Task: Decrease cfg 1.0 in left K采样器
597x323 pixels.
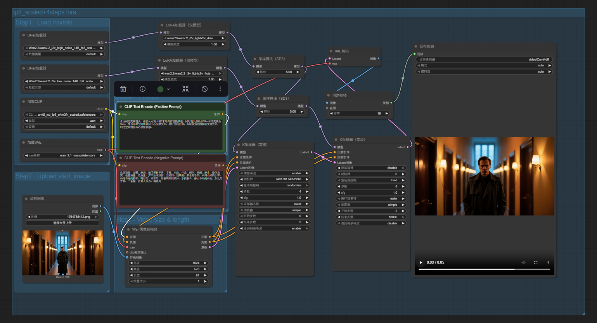Action: (242, 198)
